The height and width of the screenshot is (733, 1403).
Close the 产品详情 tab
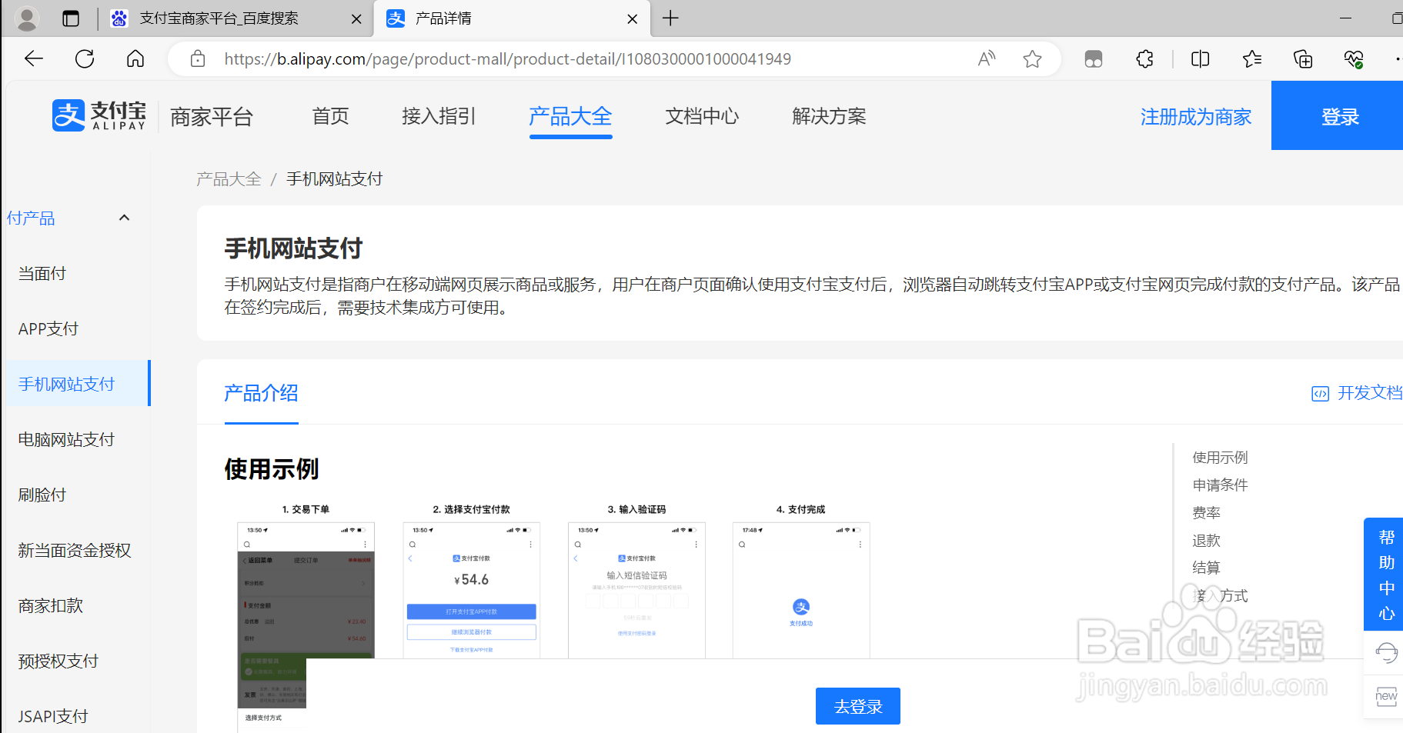pos(633,19)
